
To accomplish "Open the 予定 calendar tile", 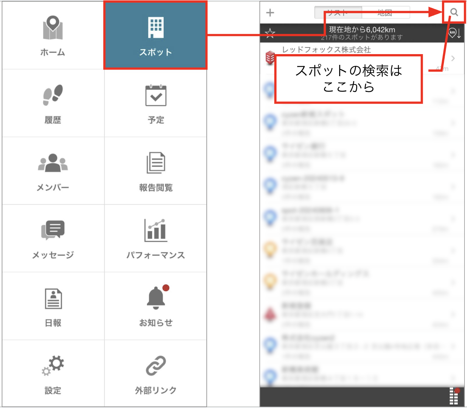I will (156, 103).
